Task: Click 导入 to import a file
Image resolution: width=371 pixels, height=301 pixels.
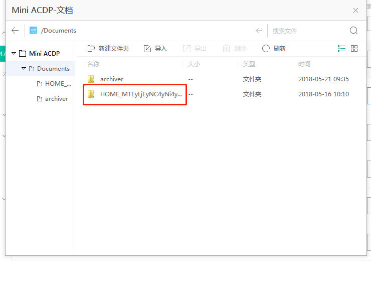Action: (x=155, y=49)
